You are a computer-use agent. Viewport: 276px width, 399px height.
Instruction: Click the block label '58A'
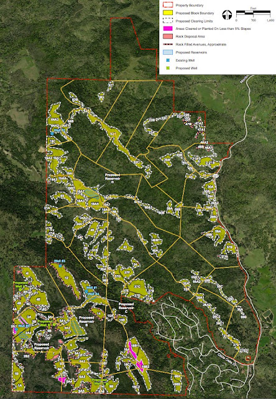pyautogui.click(x=217, y=231)
